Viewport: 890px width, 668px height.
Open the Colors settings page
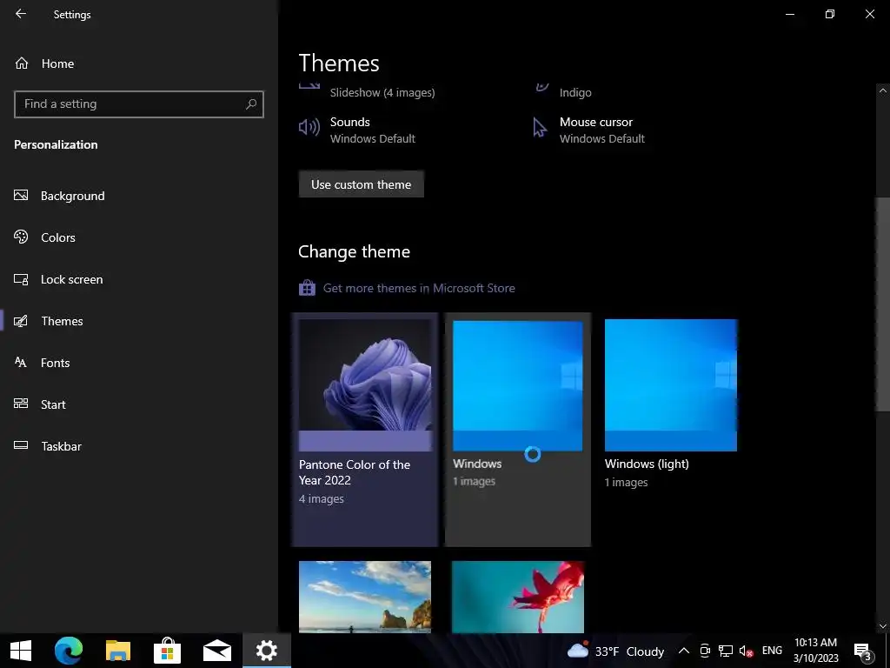(58, 237)
